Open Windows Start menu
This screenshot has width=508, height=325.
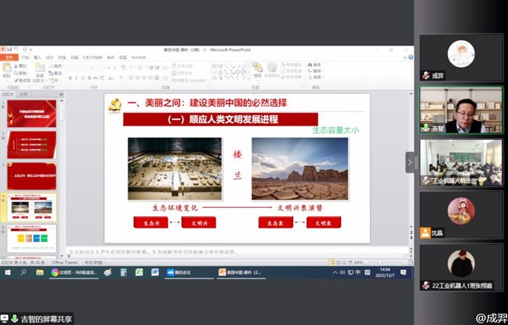[x=8, y=272]
